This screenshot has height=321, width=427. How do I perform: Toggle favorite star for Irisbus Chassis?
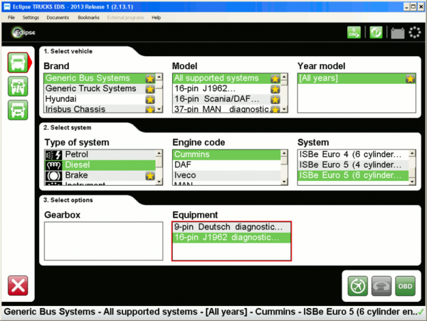pos(149,110)
